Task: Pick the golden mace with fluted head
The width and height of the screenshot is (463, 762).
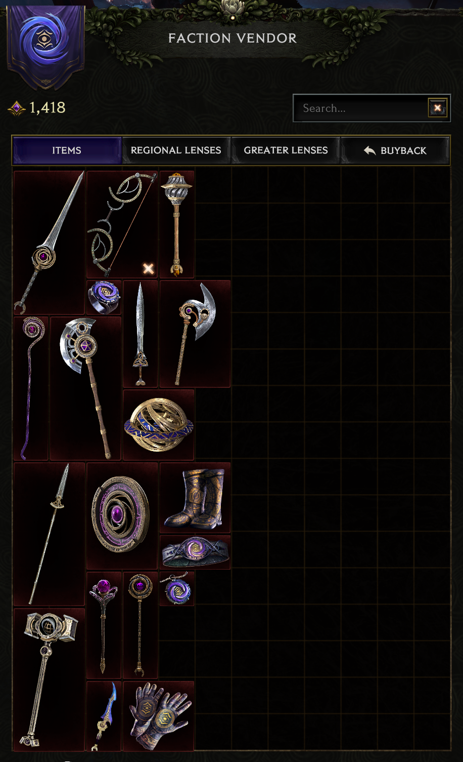Action: pyautogui.click(x=177, y=224)
